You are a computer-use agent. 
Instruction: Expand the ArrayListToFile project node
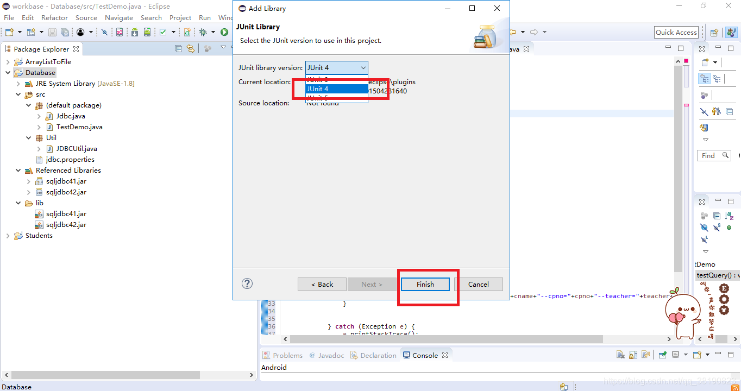point(8,62)
